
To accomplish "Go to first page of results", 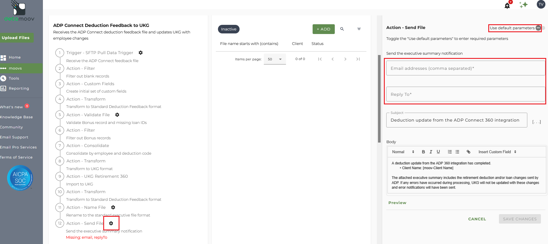I will [x=320, y=59].
